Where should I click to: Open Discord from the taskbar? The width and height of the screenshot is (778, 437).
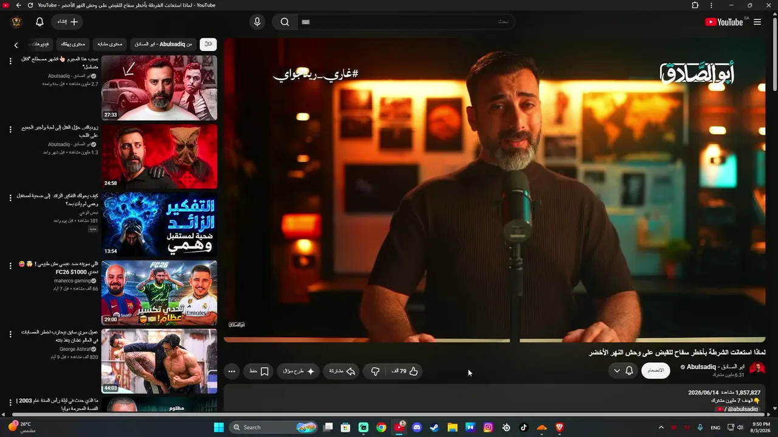tap(417, 427)
